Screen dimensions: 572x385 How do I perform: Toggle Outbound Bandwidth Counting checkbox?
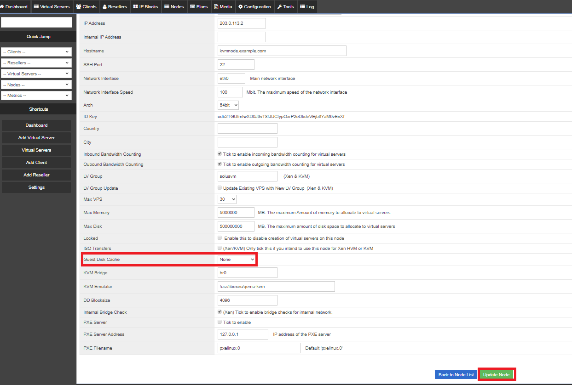pyautogui.click(x=220, y=164)
